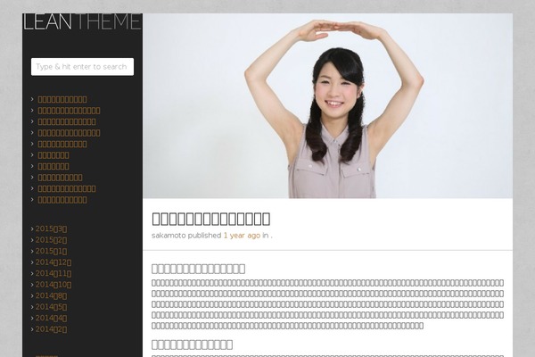Viewport: 535px width, 357px height.
Task: Open the 2015 2 archive link
Action: [x=51, y=240]
